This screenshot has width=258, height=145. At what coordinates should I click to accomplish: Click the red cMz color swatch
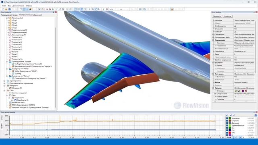coord(230,133)
